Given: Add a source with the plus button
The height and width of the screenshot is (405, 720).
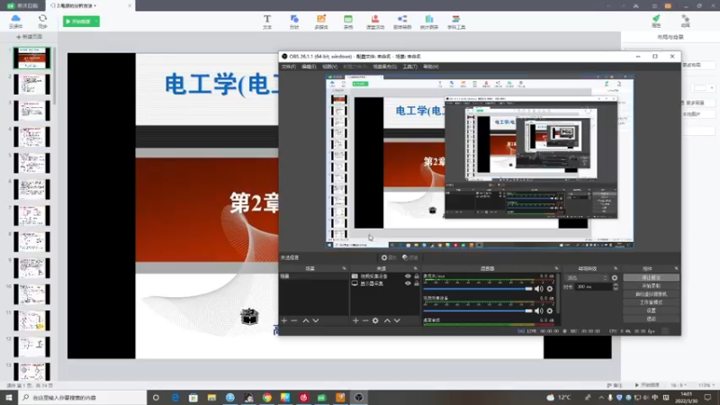Looking at the screenshot, I should 355,320.
